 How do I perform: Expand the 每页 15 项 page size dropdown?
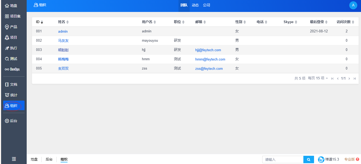[318, 78]
